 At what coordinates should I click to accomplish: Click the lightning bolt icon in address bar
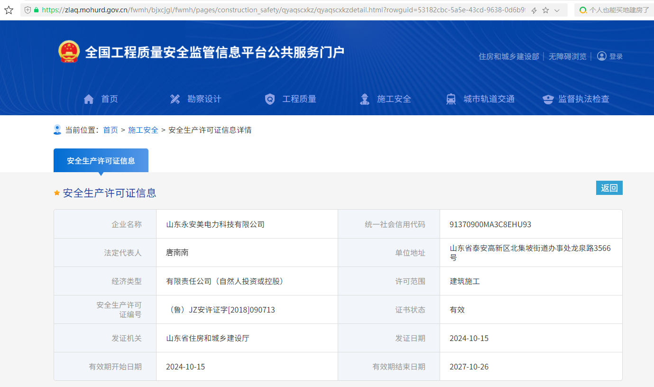click(534, 10)
